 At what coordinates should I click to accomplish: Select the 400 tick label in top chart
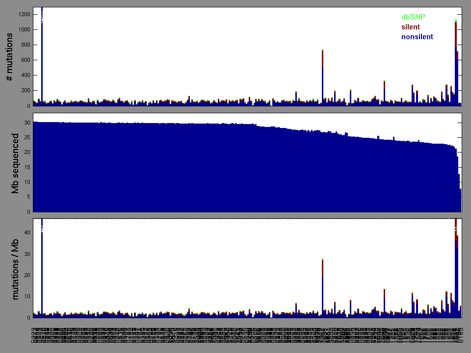pyautogui.click(x=25, y=75)
